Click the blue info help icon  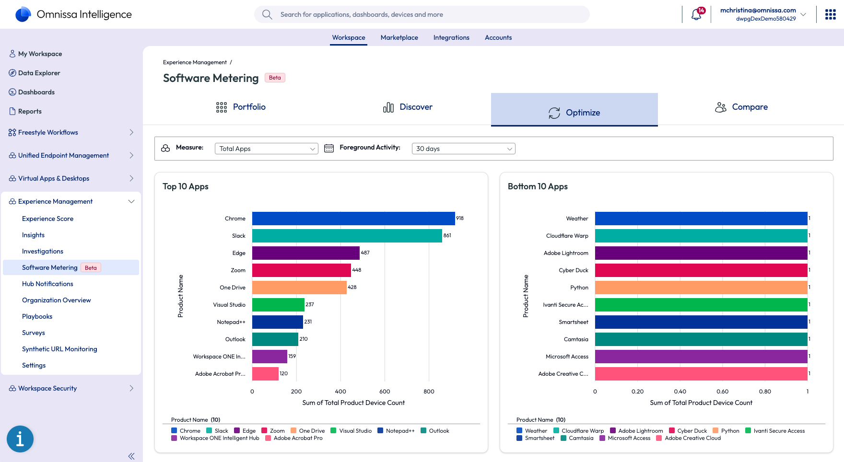20,439
